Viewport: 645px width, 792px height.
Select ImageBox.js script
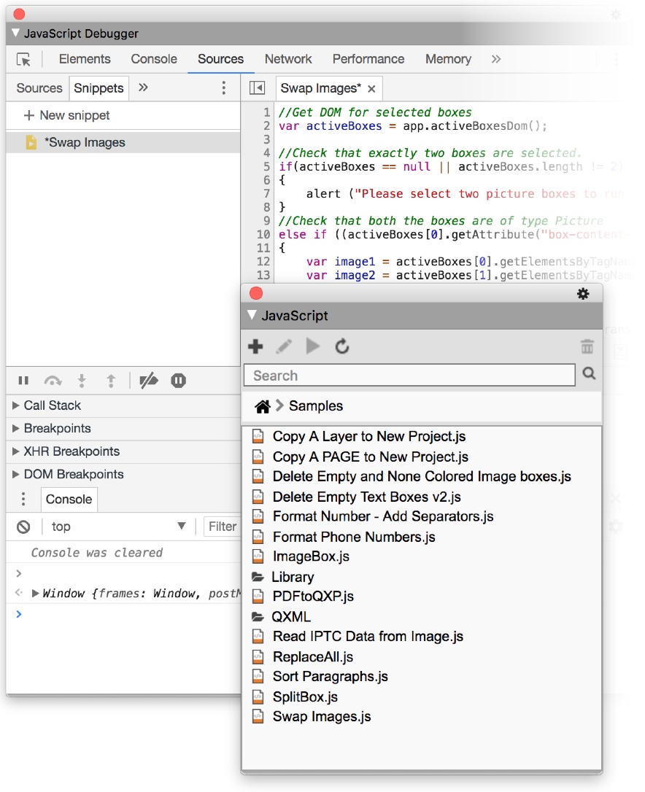click(x=311, y=556)
